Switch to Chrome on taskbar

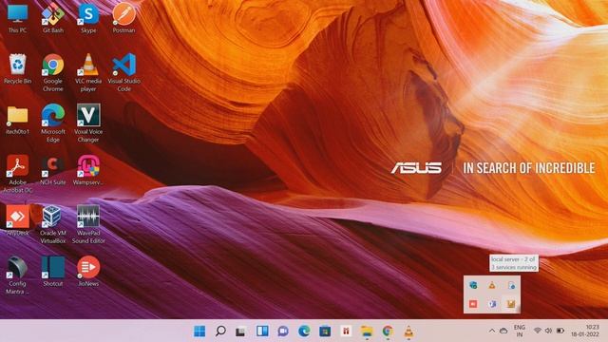(x=388, y=332)
